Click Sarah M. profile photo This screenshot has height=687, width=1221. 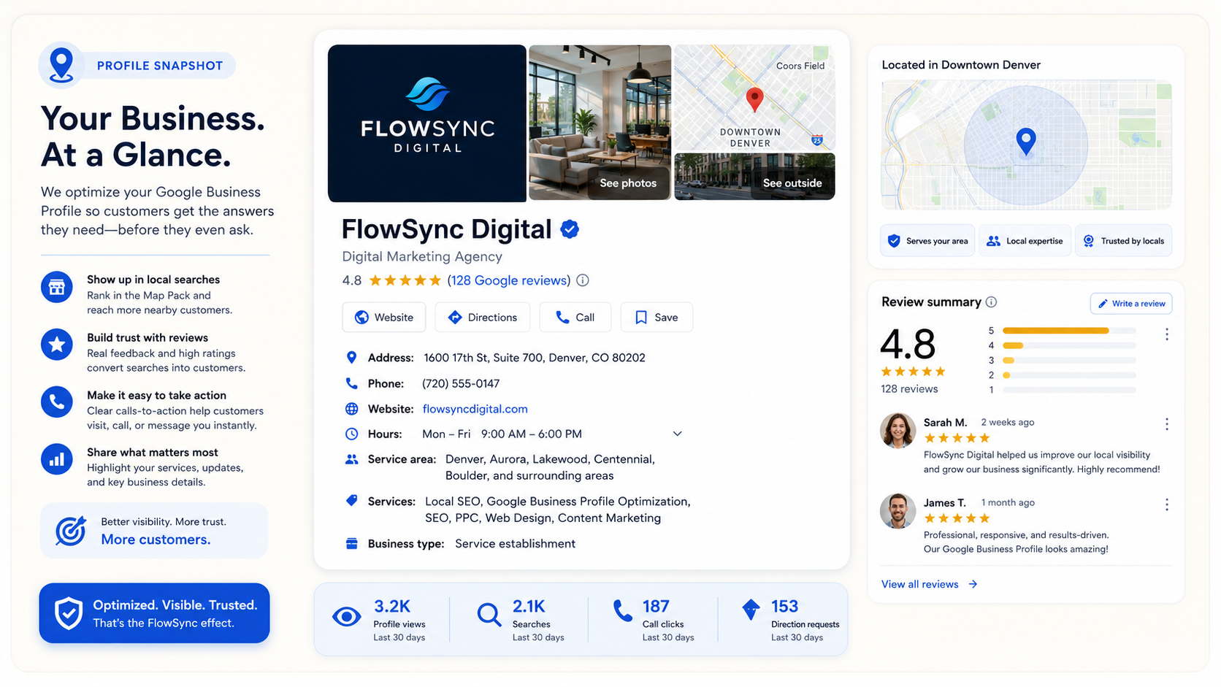pos(897,431)
